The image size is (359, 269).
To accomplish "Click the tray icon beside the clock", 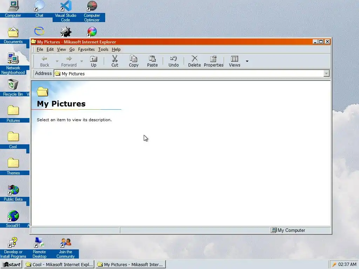I will (334, 264).
